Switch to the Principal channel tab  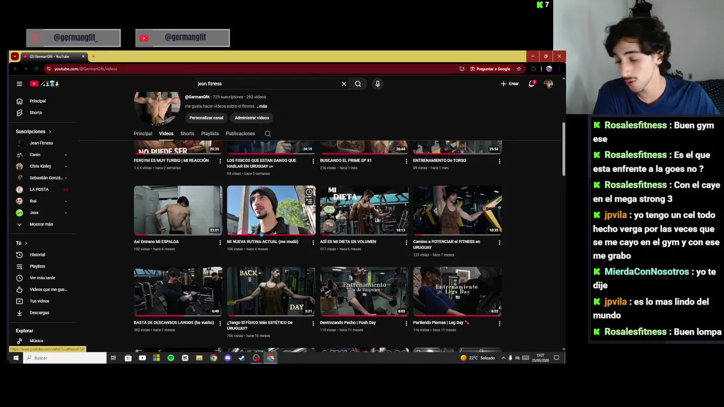click(x=143, y=134)
